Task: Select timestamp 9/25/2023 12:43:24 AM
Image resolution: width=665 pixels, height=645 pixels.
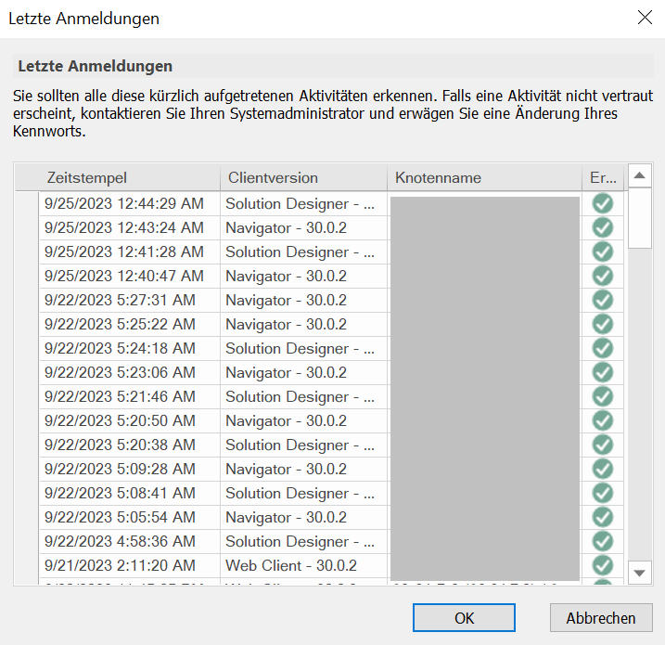Action: tap(130, 227)
